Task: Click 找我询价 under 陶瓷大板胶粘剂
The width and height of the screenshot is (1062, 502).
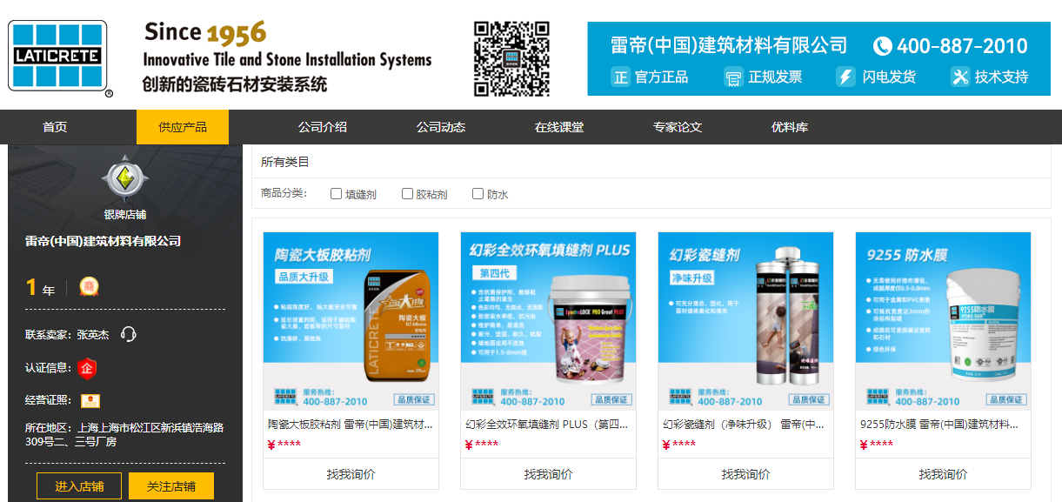Action: [351, 474]
